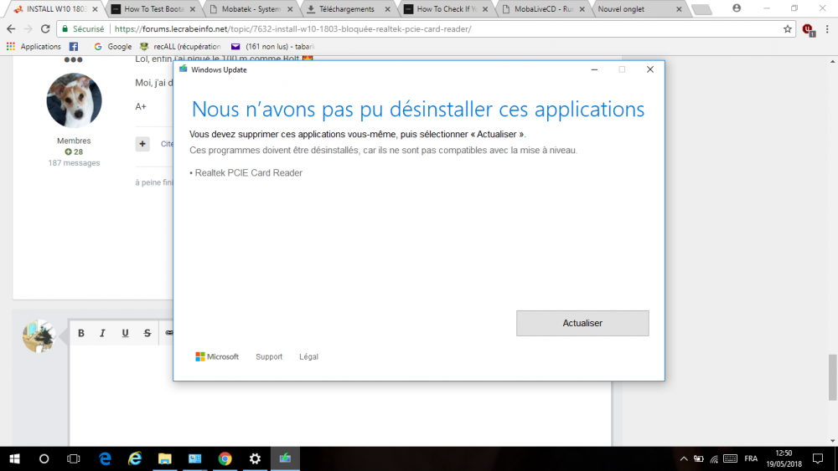The image size is (838, 471).
Task: Toggle italic in the forum reply editor
Action: pyautogui.click(x=102, y=333)
